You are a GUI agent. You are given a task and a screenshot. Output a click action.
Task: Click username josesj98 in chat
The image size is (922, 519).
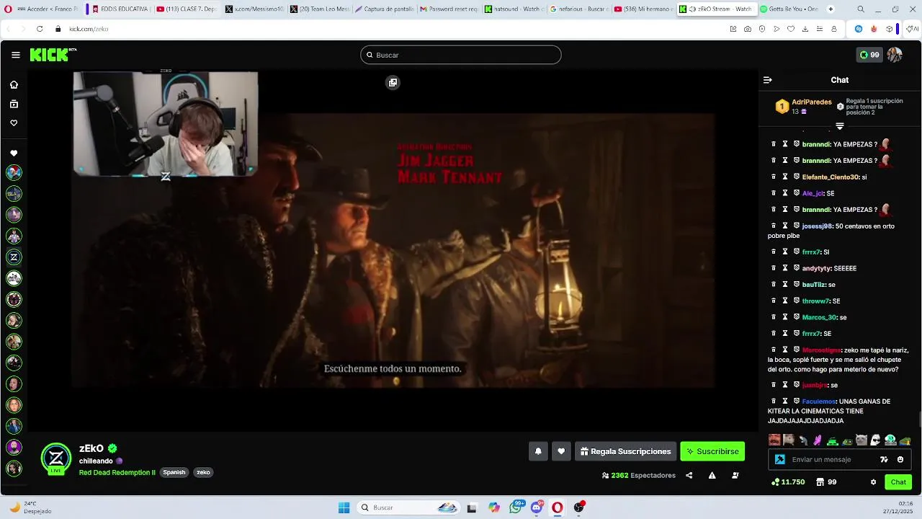pyautogui.click(x=817, y=226)
